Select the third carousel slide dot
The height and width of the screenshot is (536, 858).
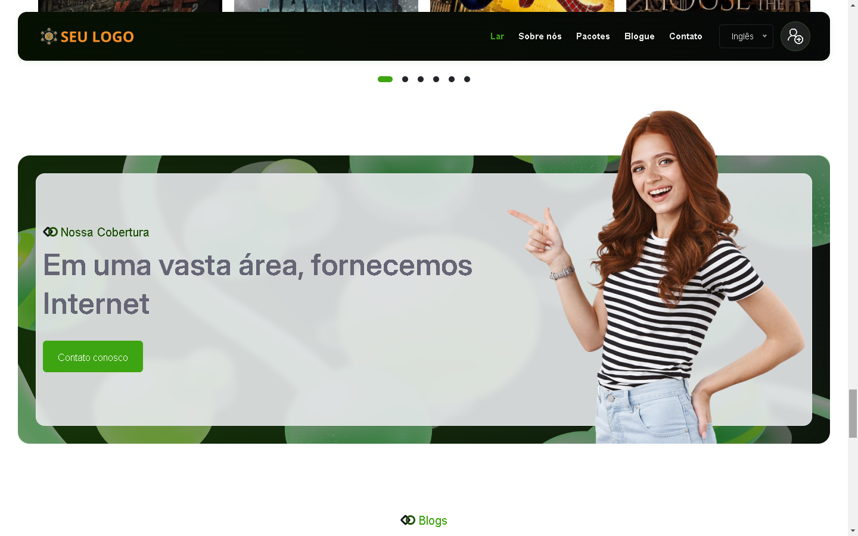click(421, 79)
